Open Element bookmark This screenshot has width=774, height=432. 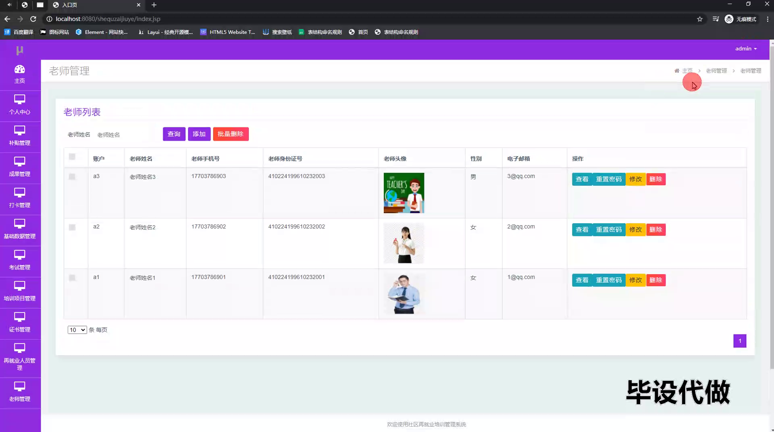coord(102,32)
